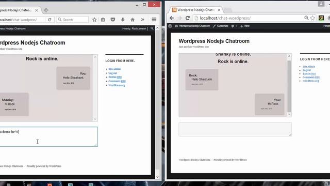
Task: Open a new tab in Chrome
Action: click(227, 10)
